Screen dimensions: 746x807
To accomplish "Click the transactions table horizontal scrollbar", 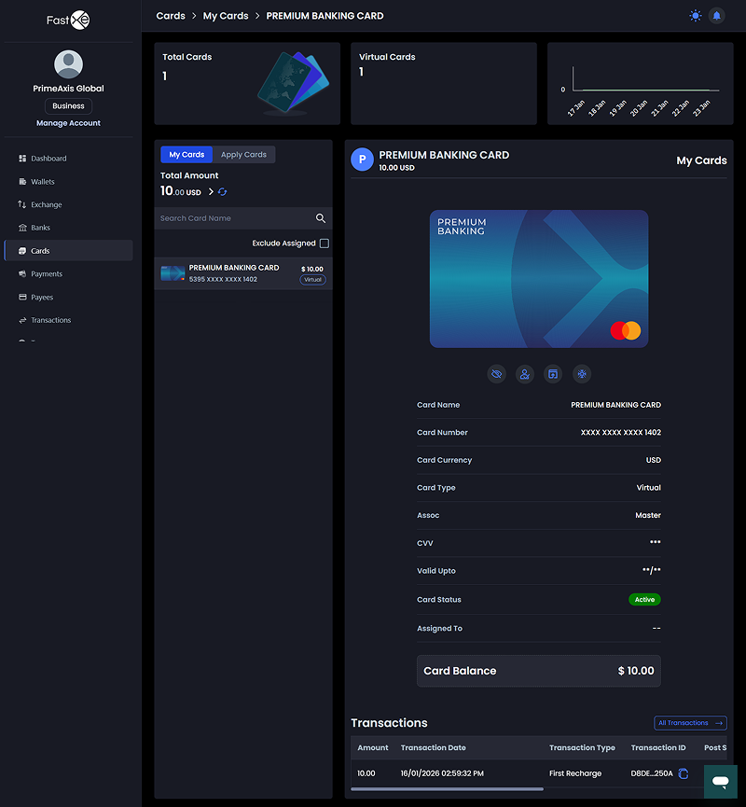I will tap(446, 789).
